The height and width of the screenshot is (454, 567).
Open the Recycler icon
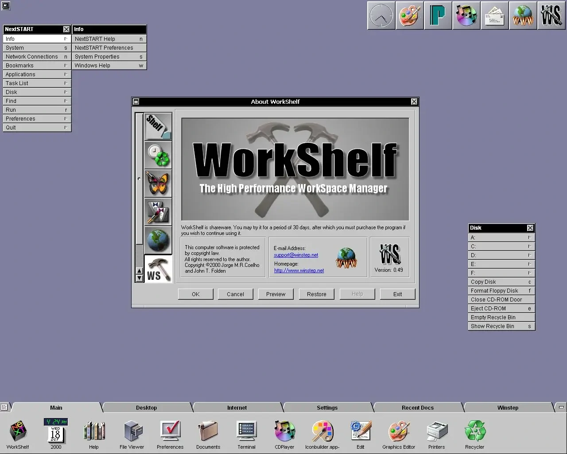(474, 432)
